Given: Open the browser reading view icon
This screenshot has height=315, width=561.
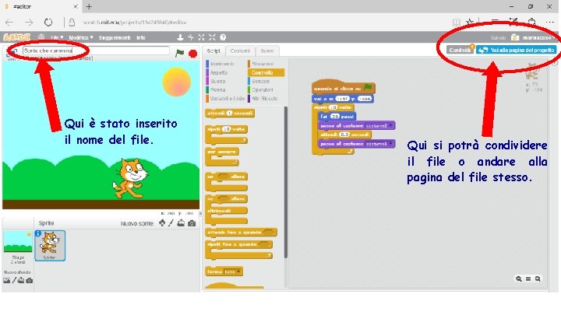Looking at the screenshot, I should coord(456,22).
